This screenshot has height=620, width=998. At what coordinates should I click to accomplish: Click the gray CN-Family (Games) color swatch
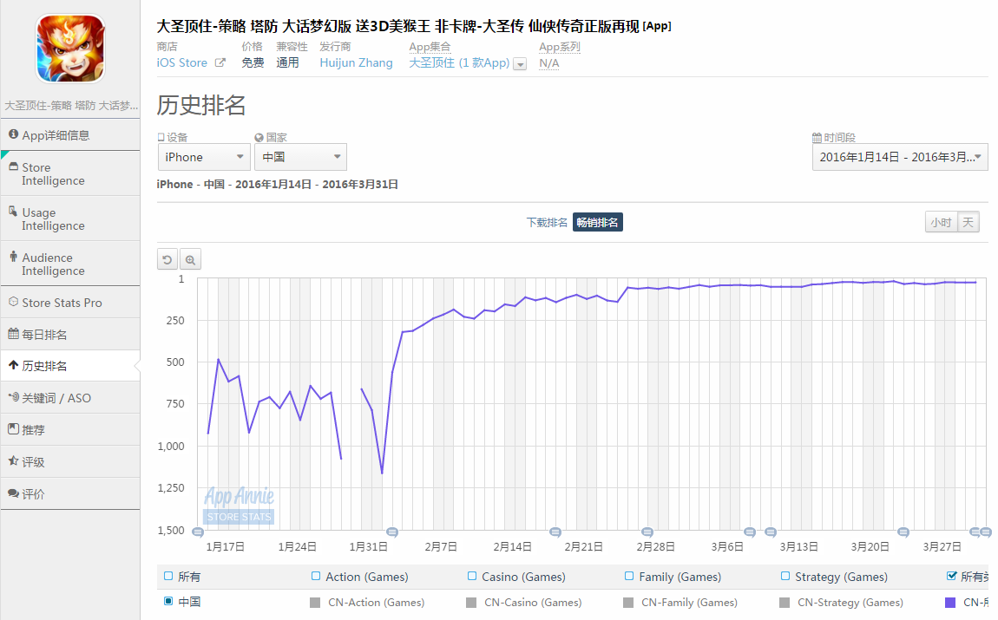[628, 602]
